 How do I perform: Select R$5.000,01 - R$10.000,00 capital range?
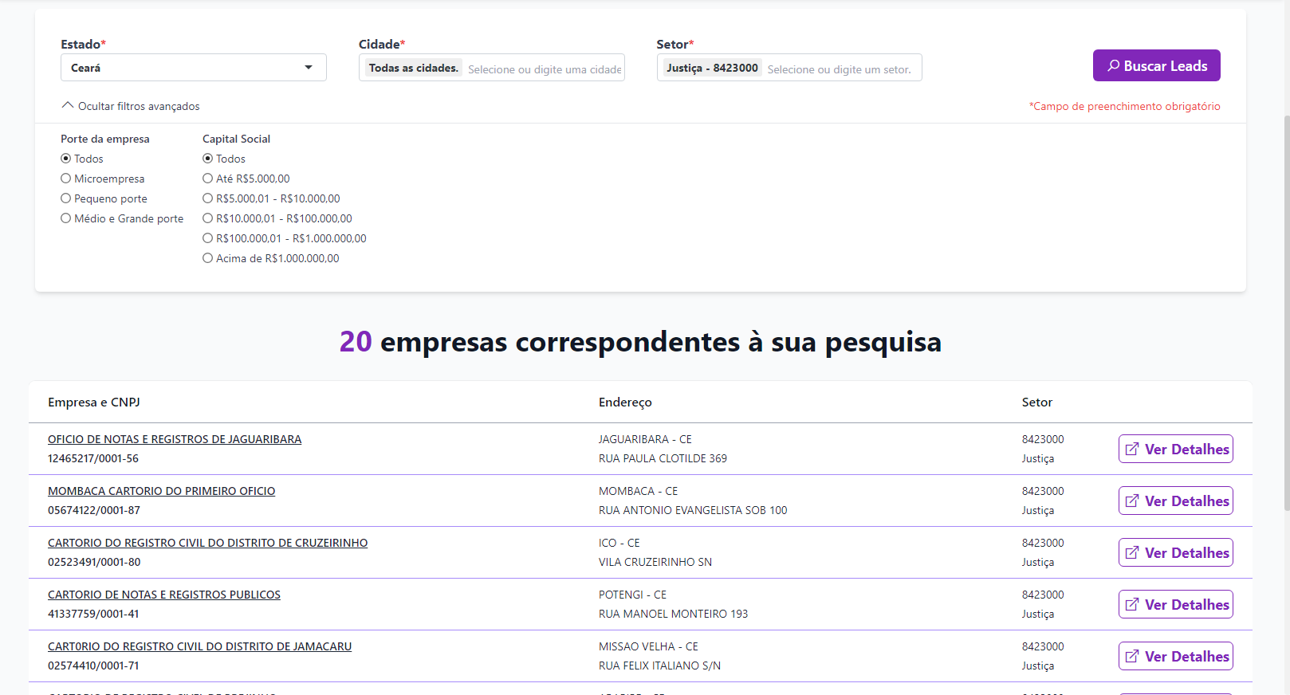[208, 198]
